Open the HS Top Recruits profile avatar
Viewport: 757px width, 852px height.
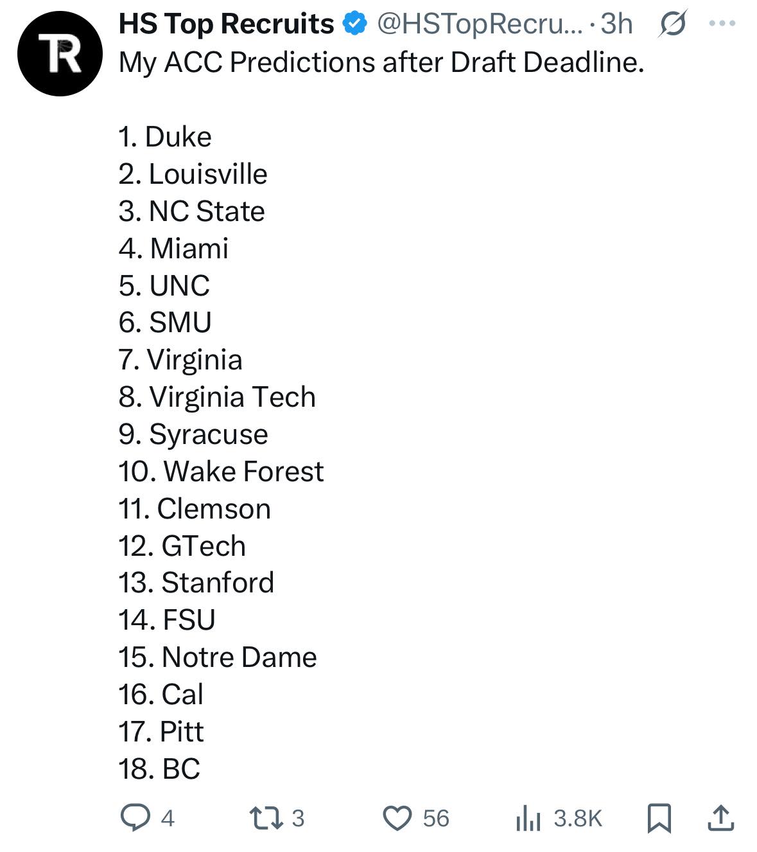pos(60,54)
